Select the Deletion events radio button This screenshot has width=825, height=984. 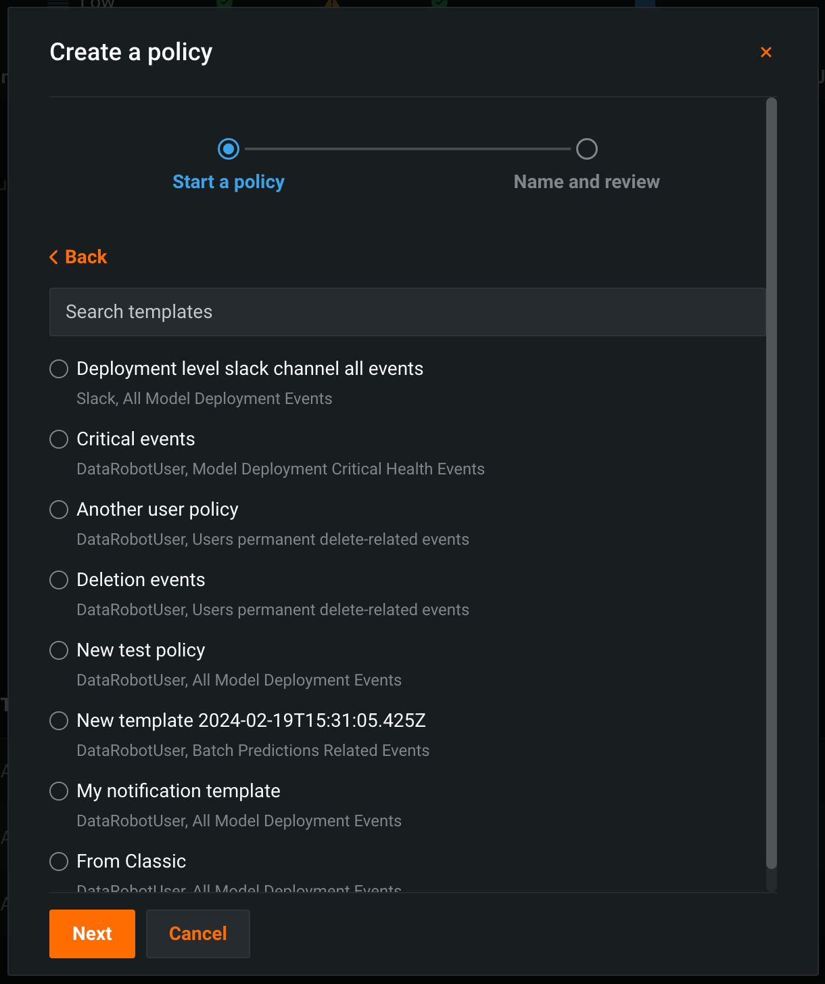coord(60,580)
